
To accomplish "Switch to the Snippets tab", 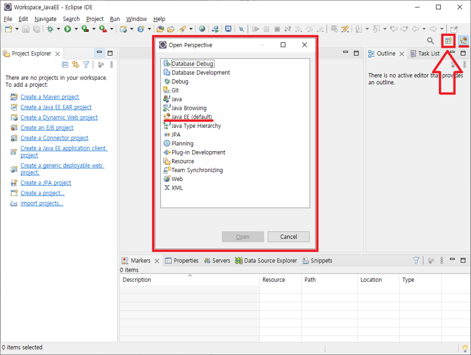I will [317, 261].
